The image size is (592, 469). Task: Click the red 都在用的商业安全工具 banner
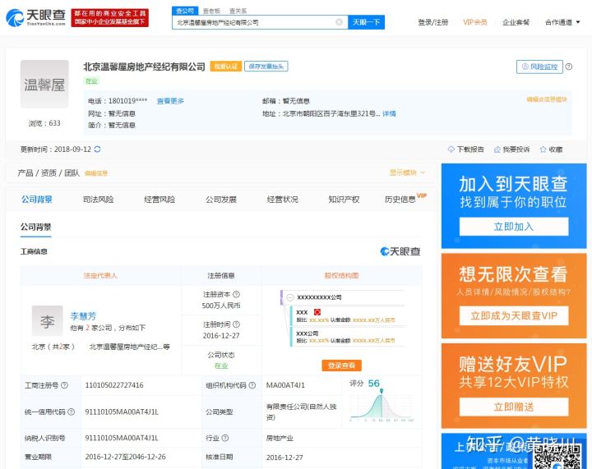point(110,18)
